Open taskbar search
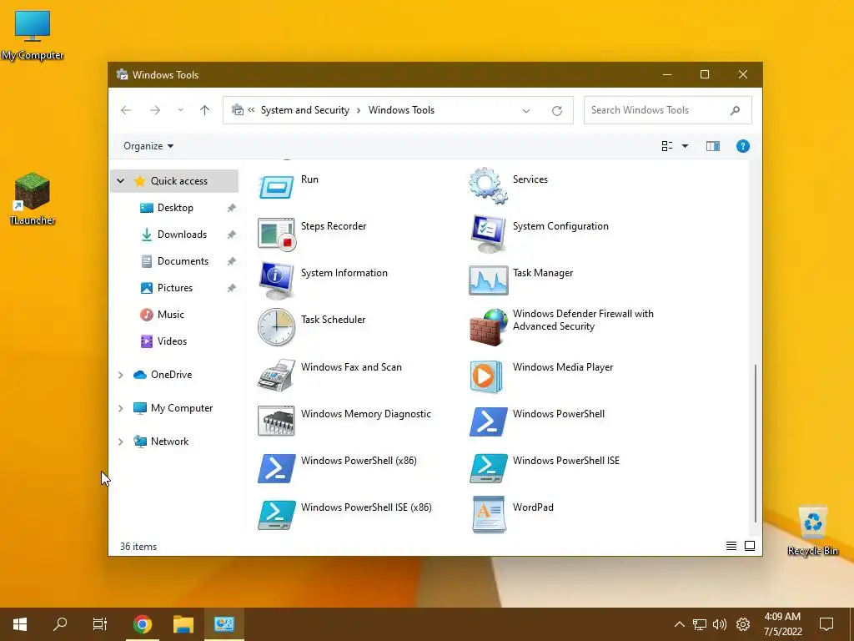 click(x=60, y=624)
